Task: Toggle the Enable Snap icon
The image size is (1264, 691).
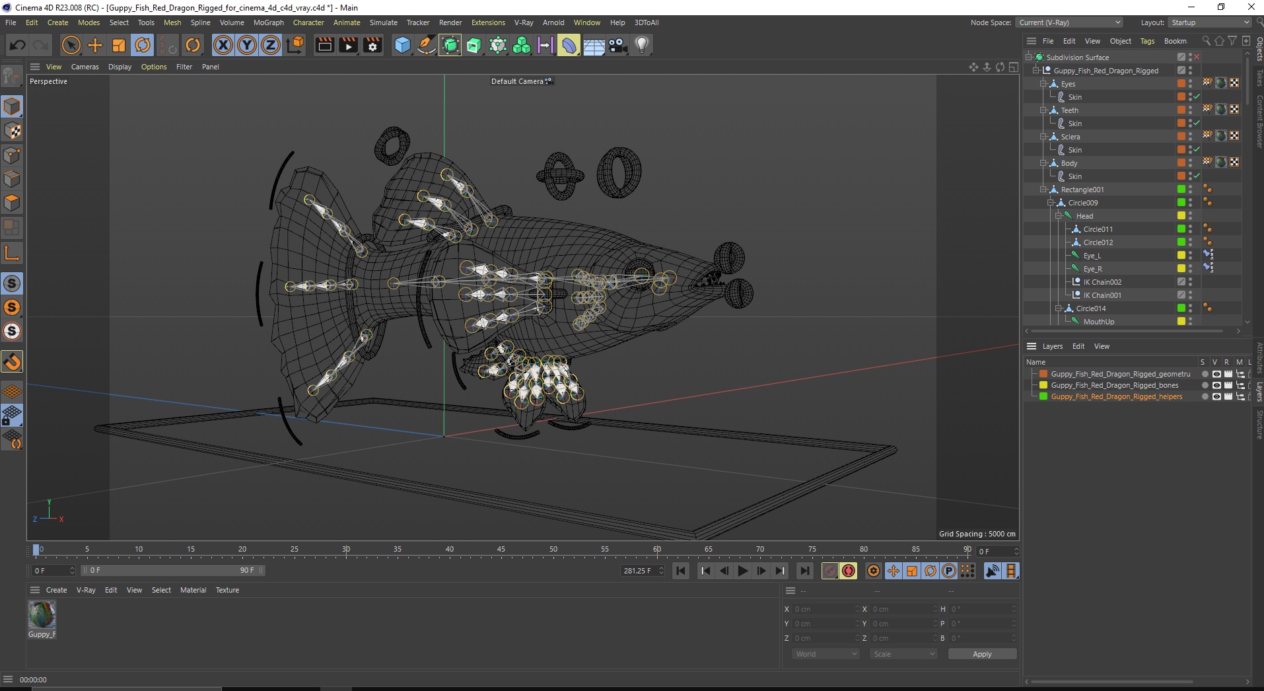Action: 12,361
